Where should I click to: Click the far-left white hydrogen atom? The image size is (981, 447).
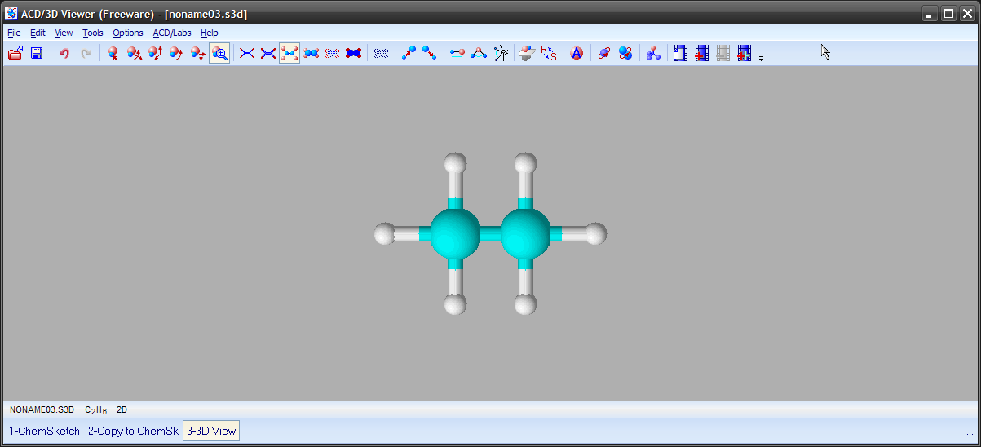click(x=384, y=233)
